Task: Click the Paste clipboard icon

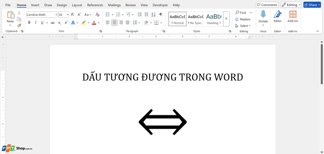Action: point(10,15)
